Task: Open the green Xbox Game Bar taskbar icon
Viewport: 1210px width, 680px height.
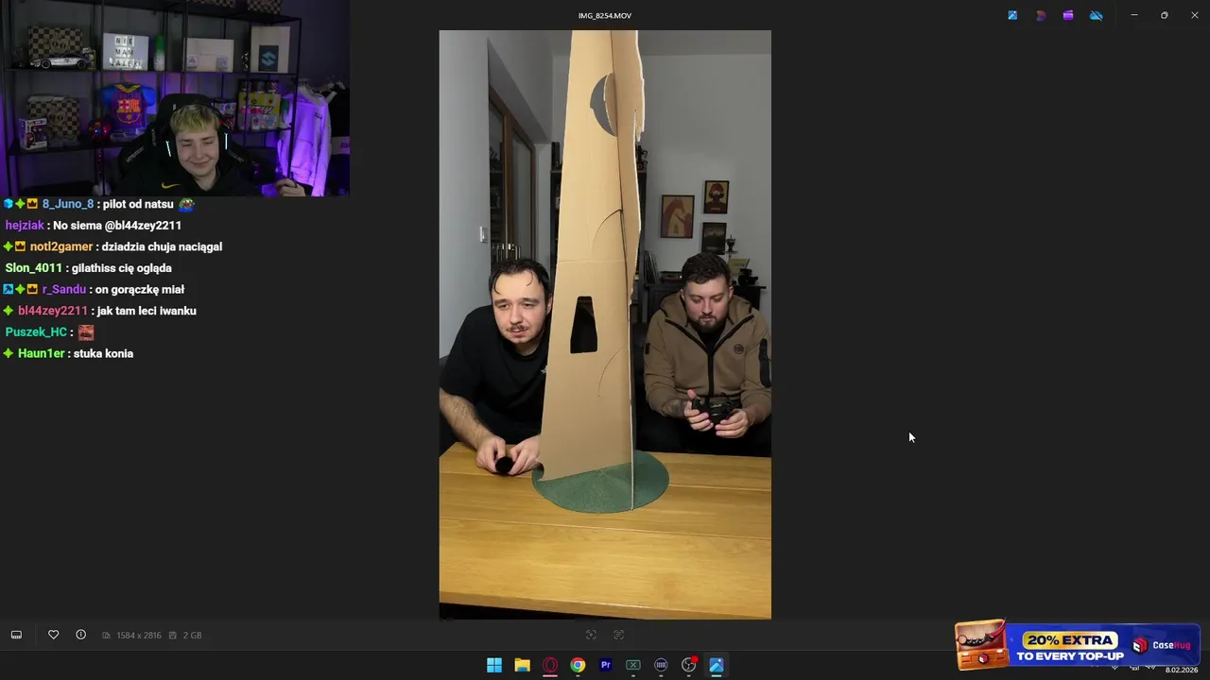Action: pos(633,665)
